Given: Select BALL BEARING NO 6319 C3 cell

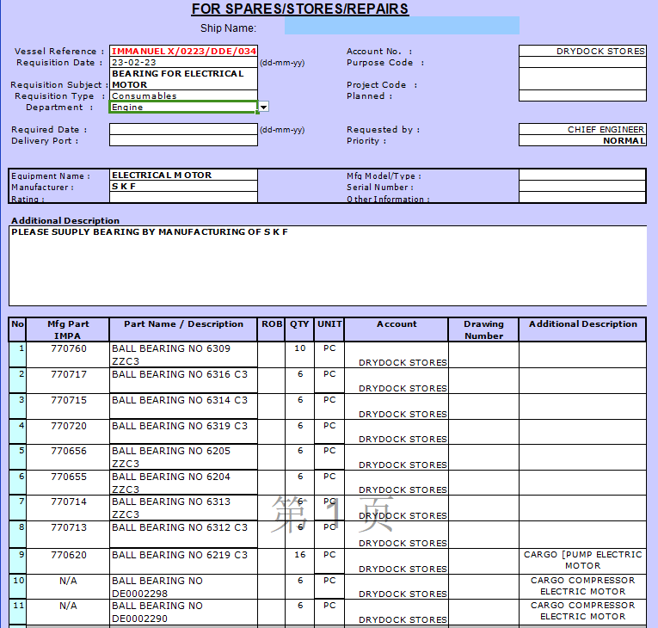Looking at the screenshot, I should coord(183,432).
